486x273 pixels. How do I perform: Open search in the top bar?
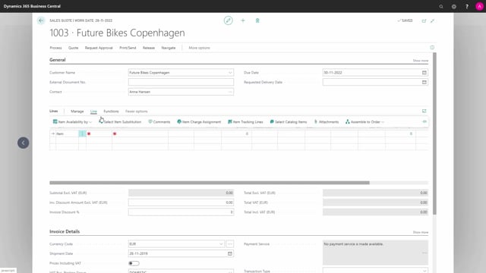441,6
